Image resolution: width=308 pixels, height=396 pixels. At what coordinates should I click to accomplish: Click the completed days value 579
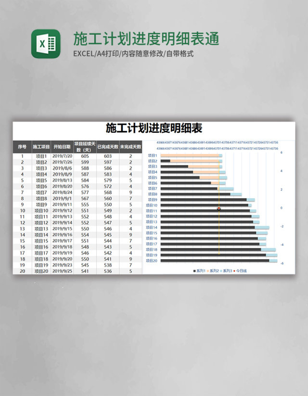point(108,180)
